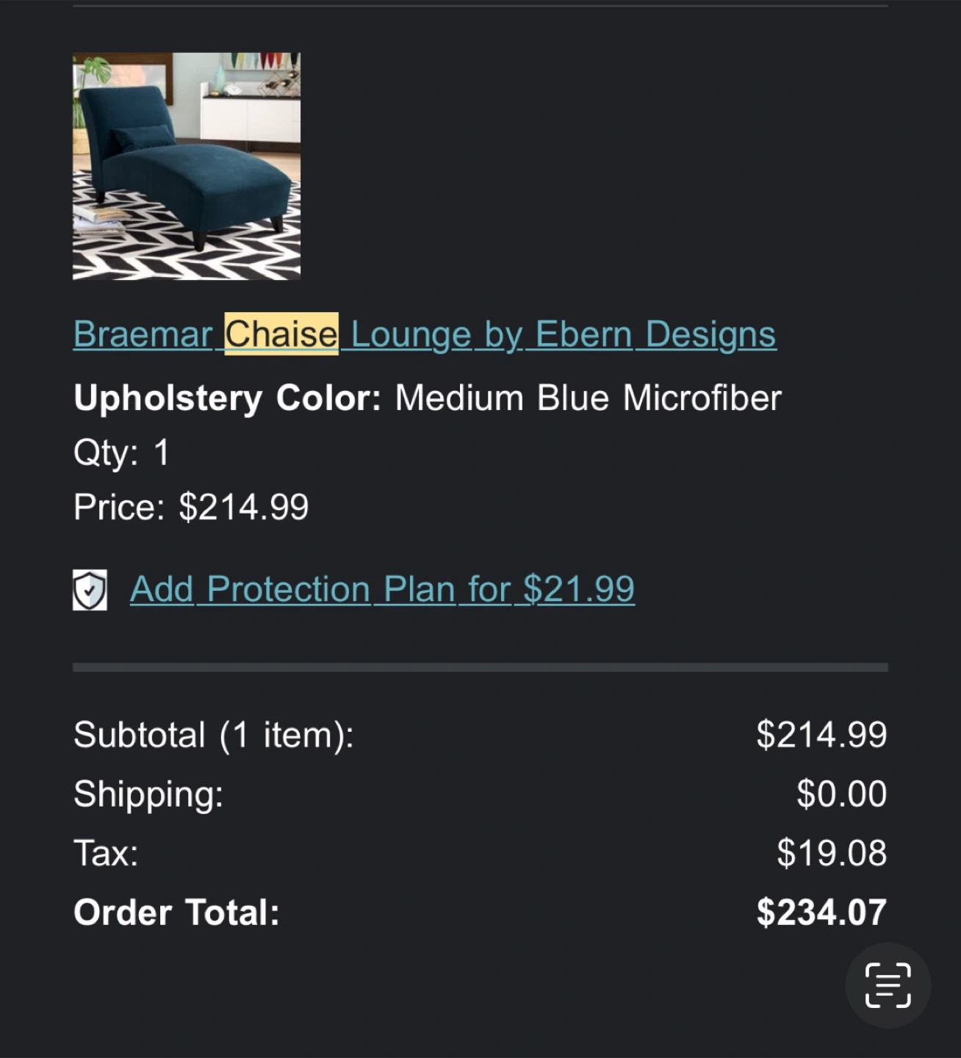Click the divider above the Subtotal row
961x1058 pixels.
coord(480,667)
